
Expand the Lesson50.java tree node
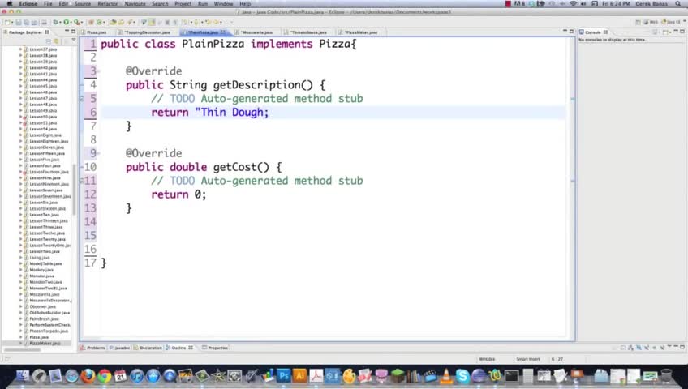[x=20, y=117]
